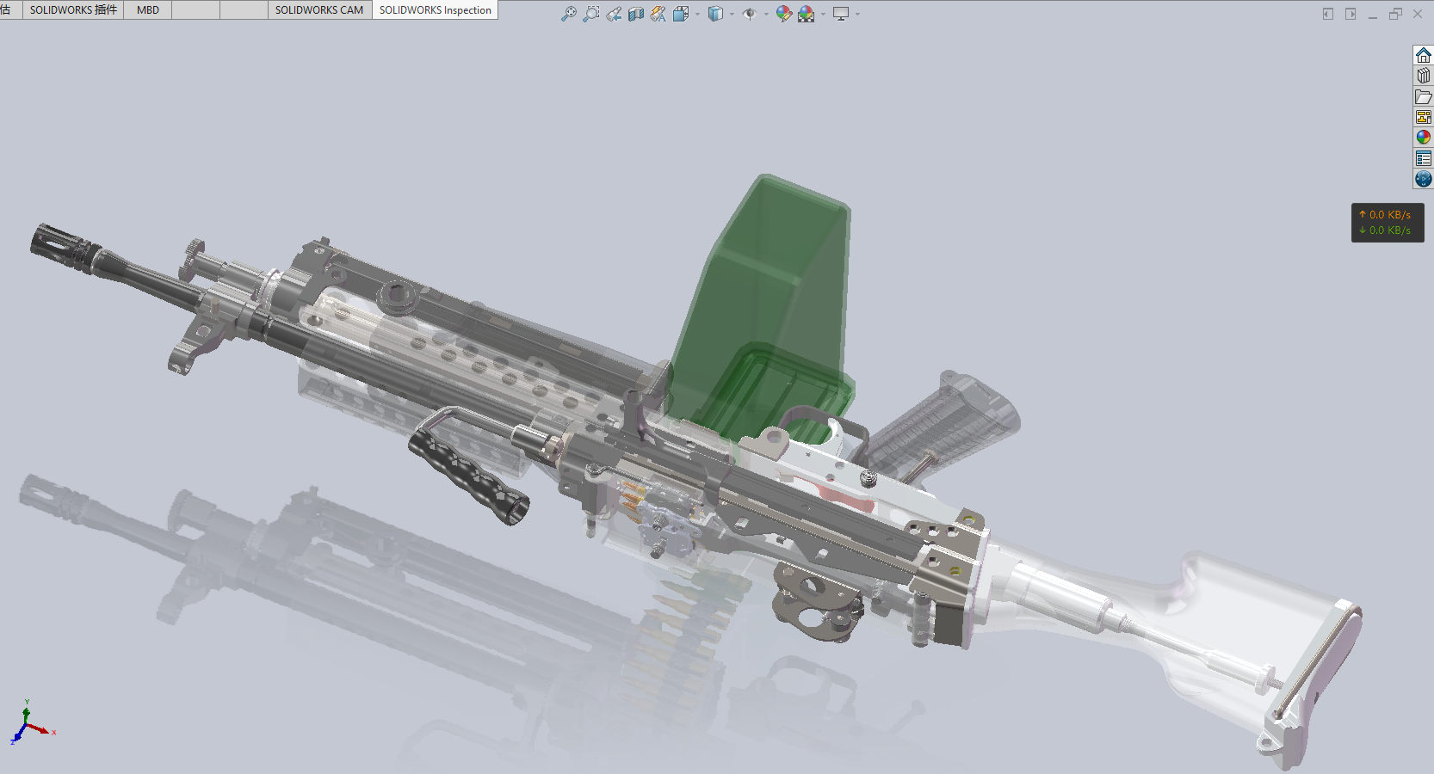Select the SOLIDWORKS Inspection tab

tap(434, 9)
